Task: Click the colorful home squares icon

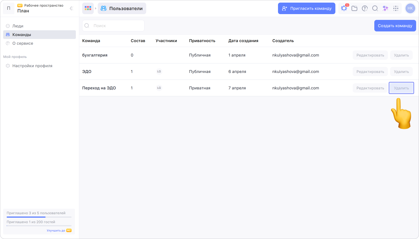Action: point(88,8)
